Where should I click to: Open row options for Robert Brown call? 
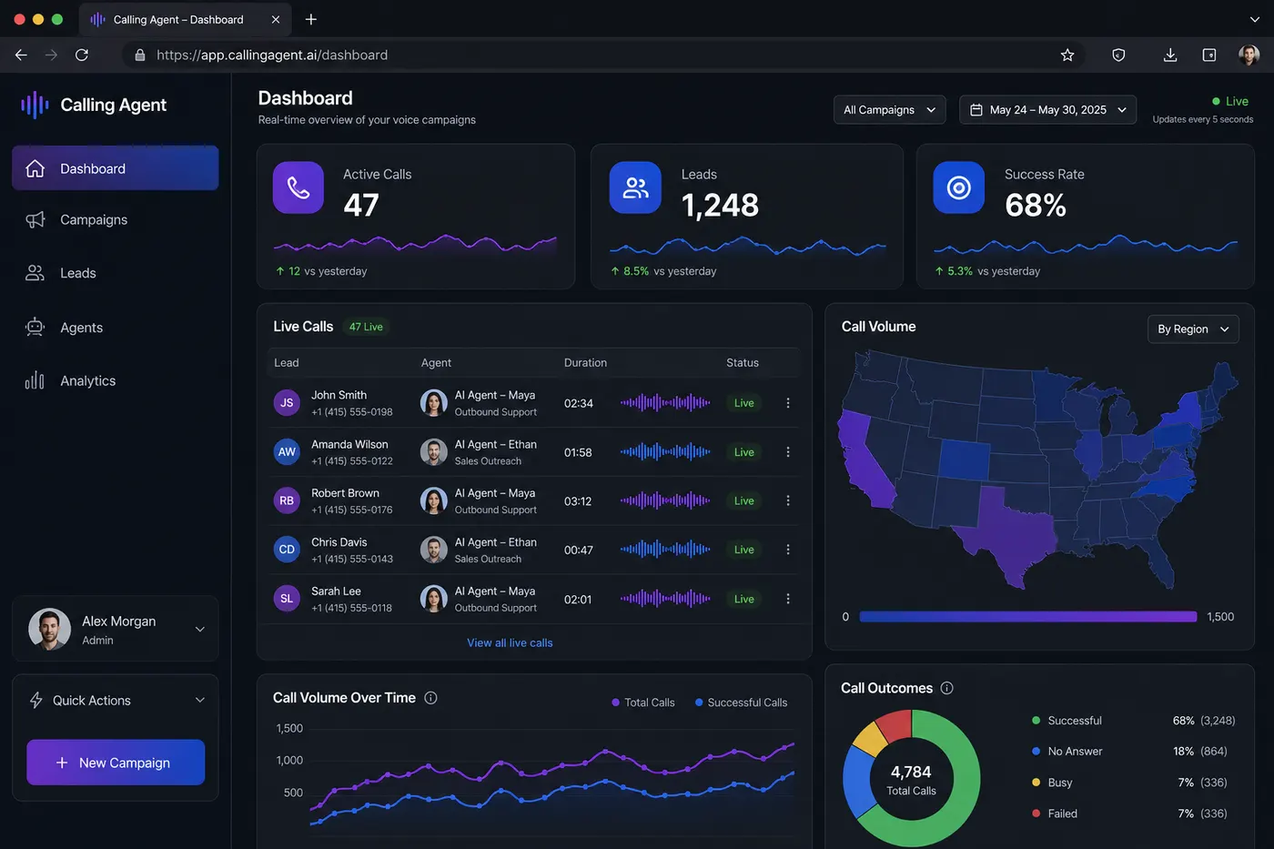click(788, 500)
